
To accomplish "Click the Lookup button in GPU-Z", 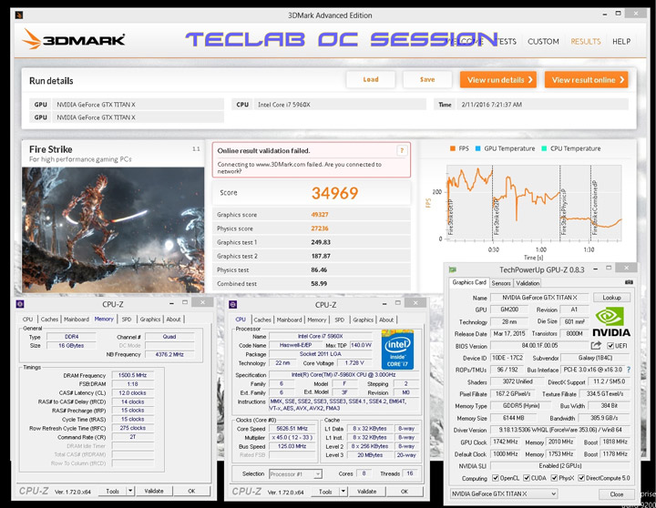I will coord(611,298).
